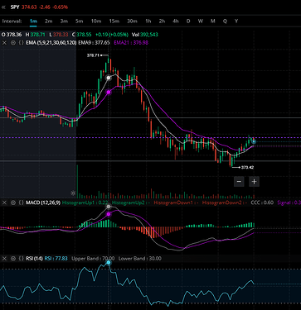Click the EMA21 : 376.98 value

pos(131,43)
